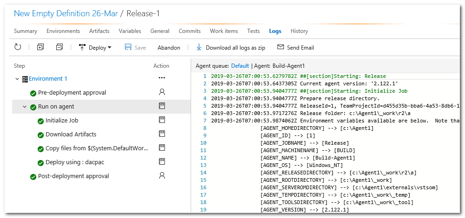Switch to the Environments tab
Screen dimensions: 465x218
pos(63,31)
